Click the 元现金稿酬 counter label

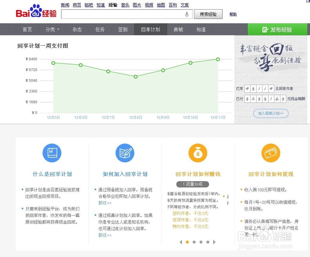click(x=296, y=99)
